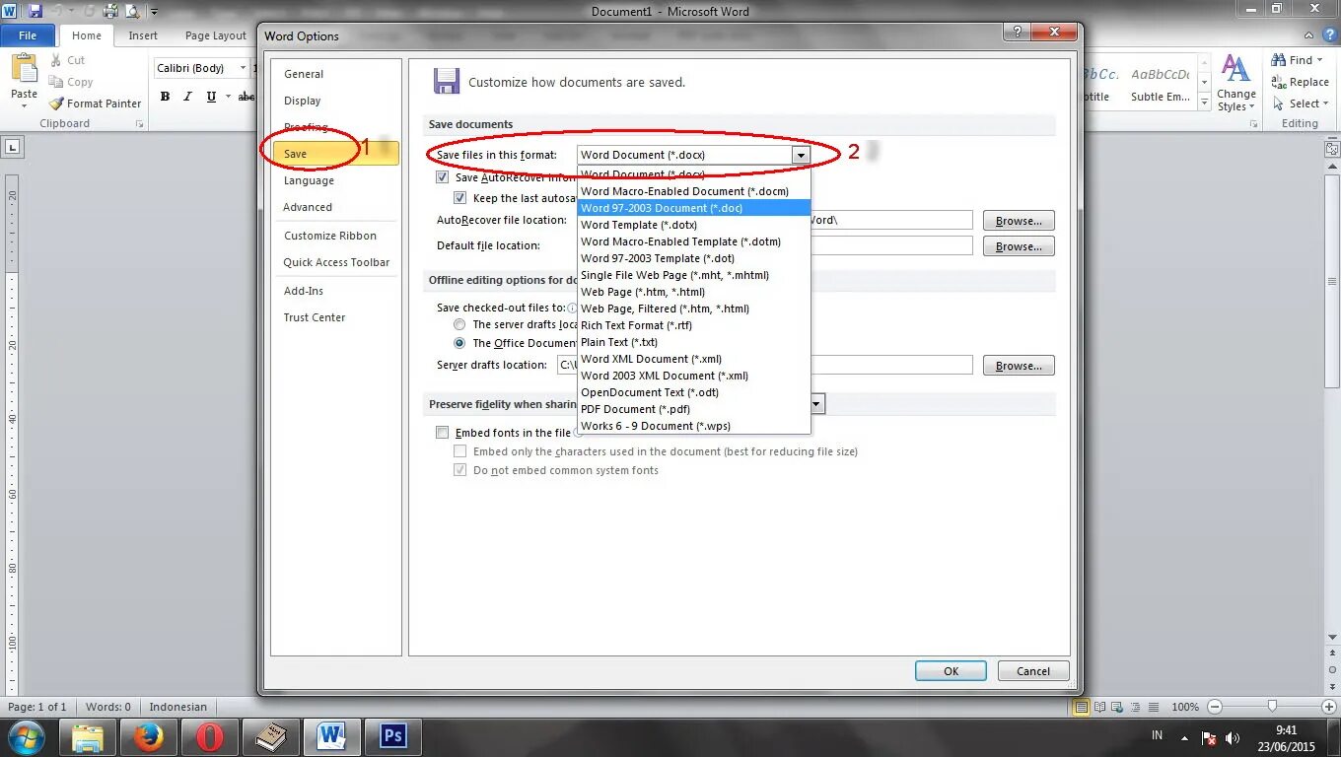Switch to Full Screen Reading view

pyautogui.click(x=1100, y=707)
